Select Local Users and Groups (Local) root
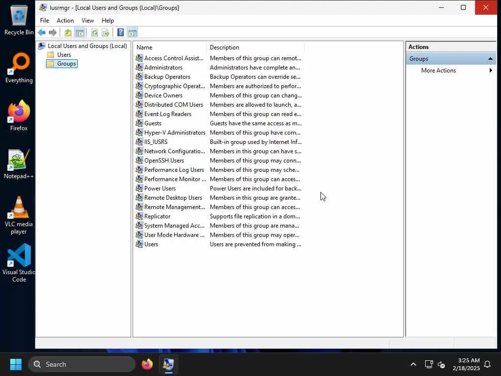501x376 pixels. click(87, 46)
